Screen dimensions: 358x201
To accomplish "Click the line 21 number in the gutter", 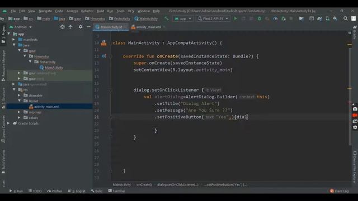I will coord(97,117).
